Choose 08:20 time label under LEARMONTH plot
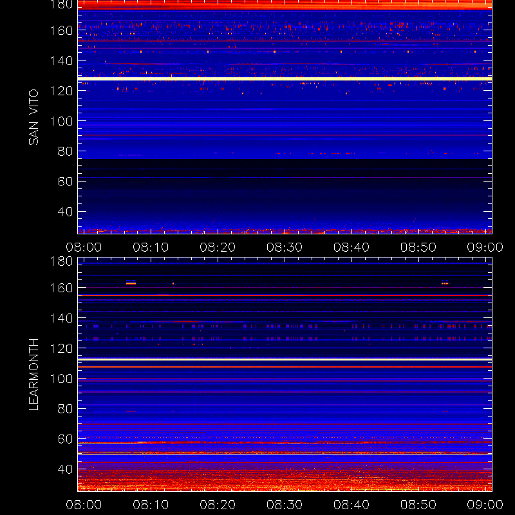Image resolution: width=515 pixels, height=515 pixels. [218, 505]
